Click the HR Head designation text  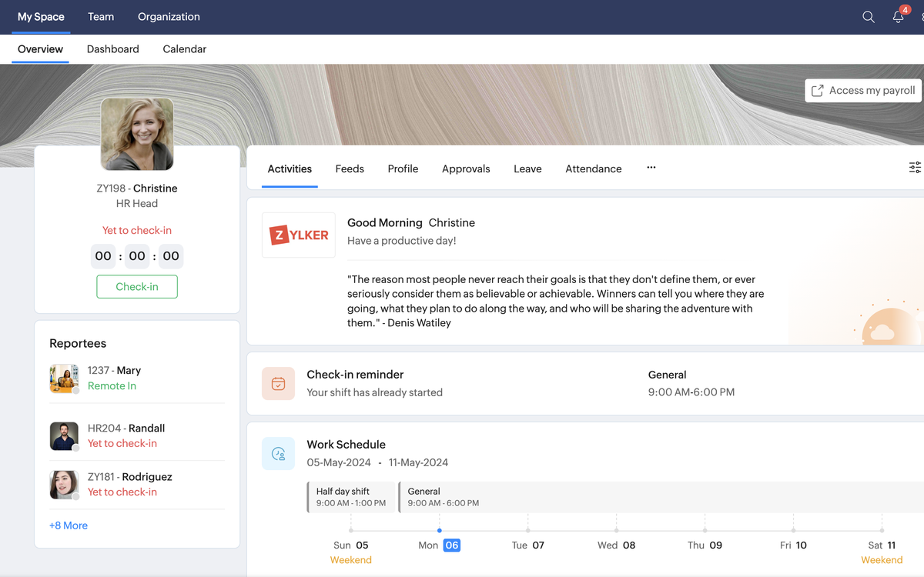click(x=137, y=203)
